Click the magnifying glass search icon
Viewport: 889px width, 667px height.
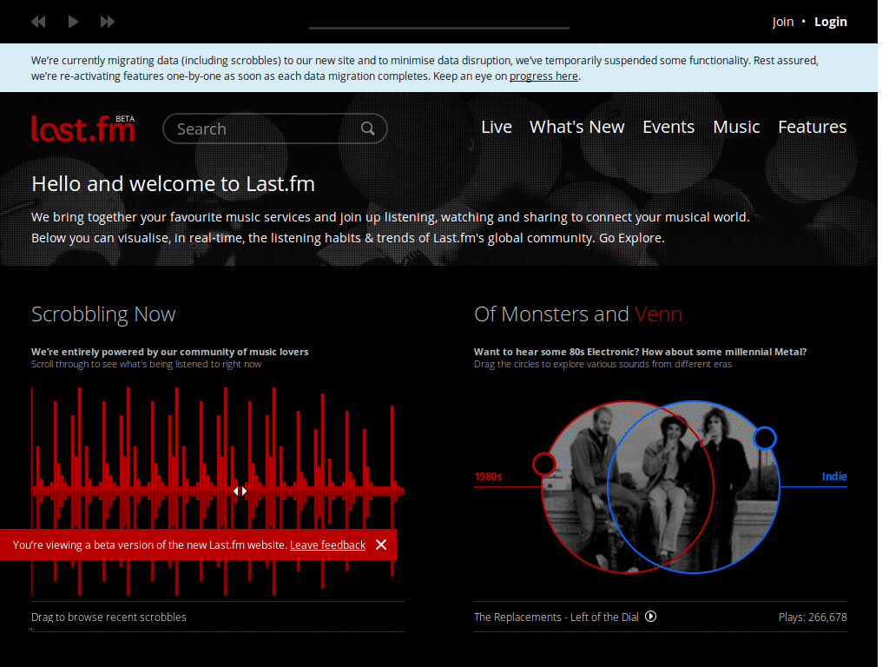coord(368,129)
